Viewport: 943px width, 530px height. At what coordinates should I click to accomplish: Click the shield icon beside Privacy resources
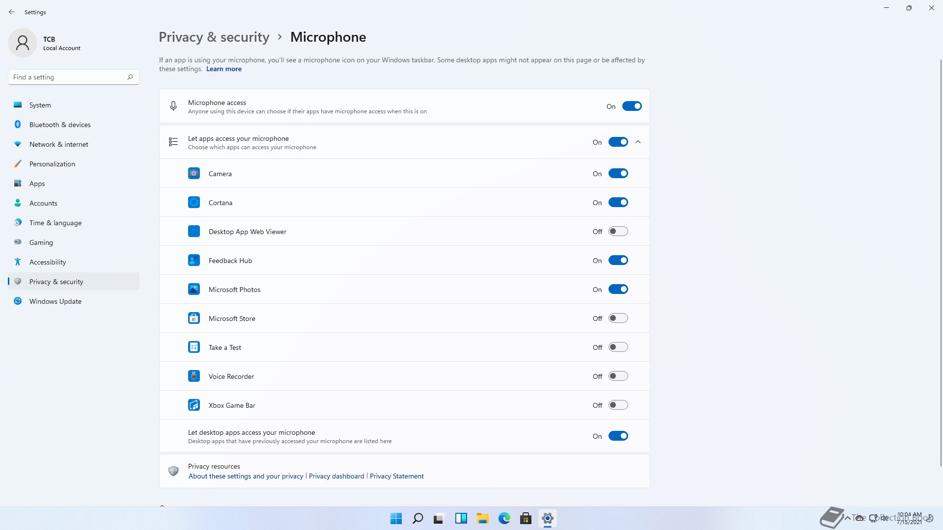(173, 471)
